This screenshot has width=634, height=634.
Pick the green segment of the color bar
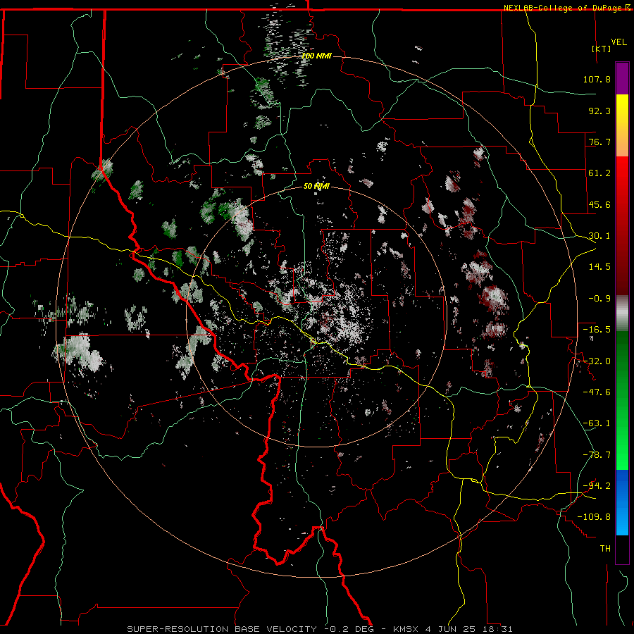[622, 400]
